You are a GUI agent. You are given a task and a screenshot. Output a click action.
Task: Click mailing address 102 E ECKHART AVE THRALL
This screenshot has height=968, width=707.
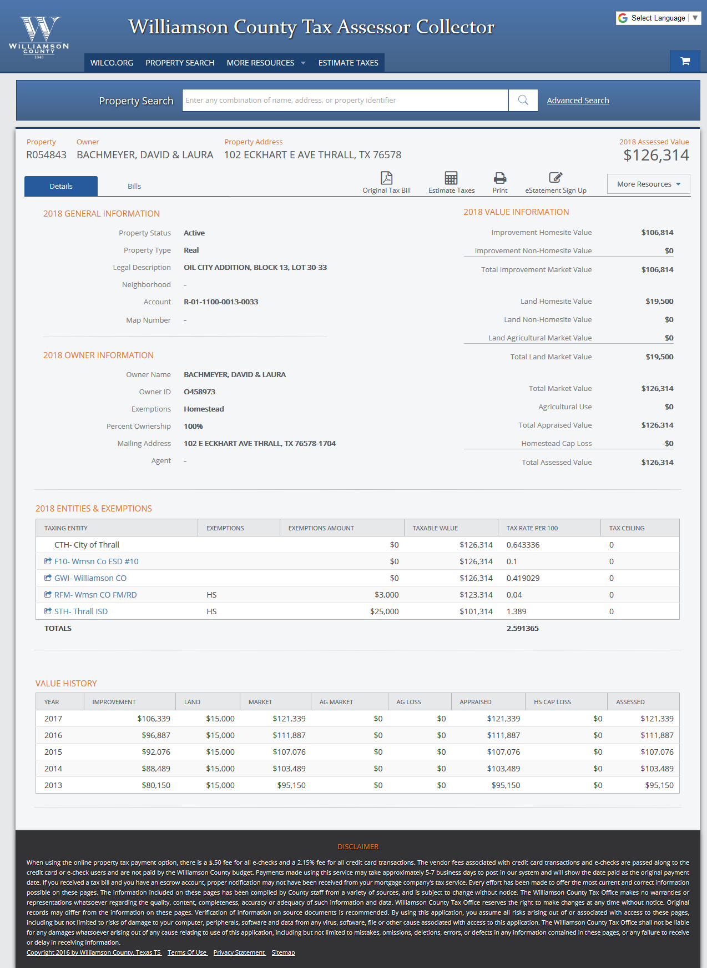coord(260,444)
